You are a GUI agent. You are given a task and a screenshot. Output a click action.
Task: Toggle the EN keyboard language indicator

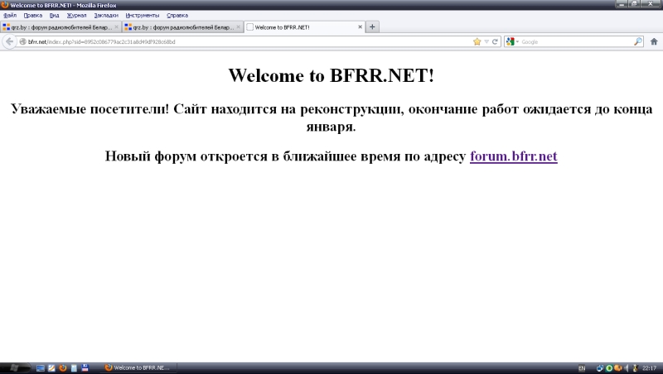point(581,367)
